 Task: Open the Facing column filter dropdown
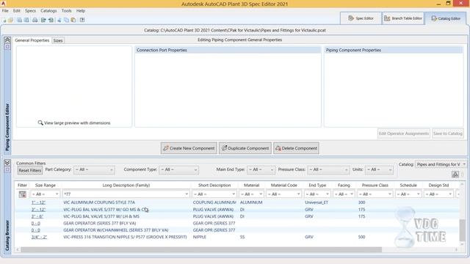(x=344, y=194)
